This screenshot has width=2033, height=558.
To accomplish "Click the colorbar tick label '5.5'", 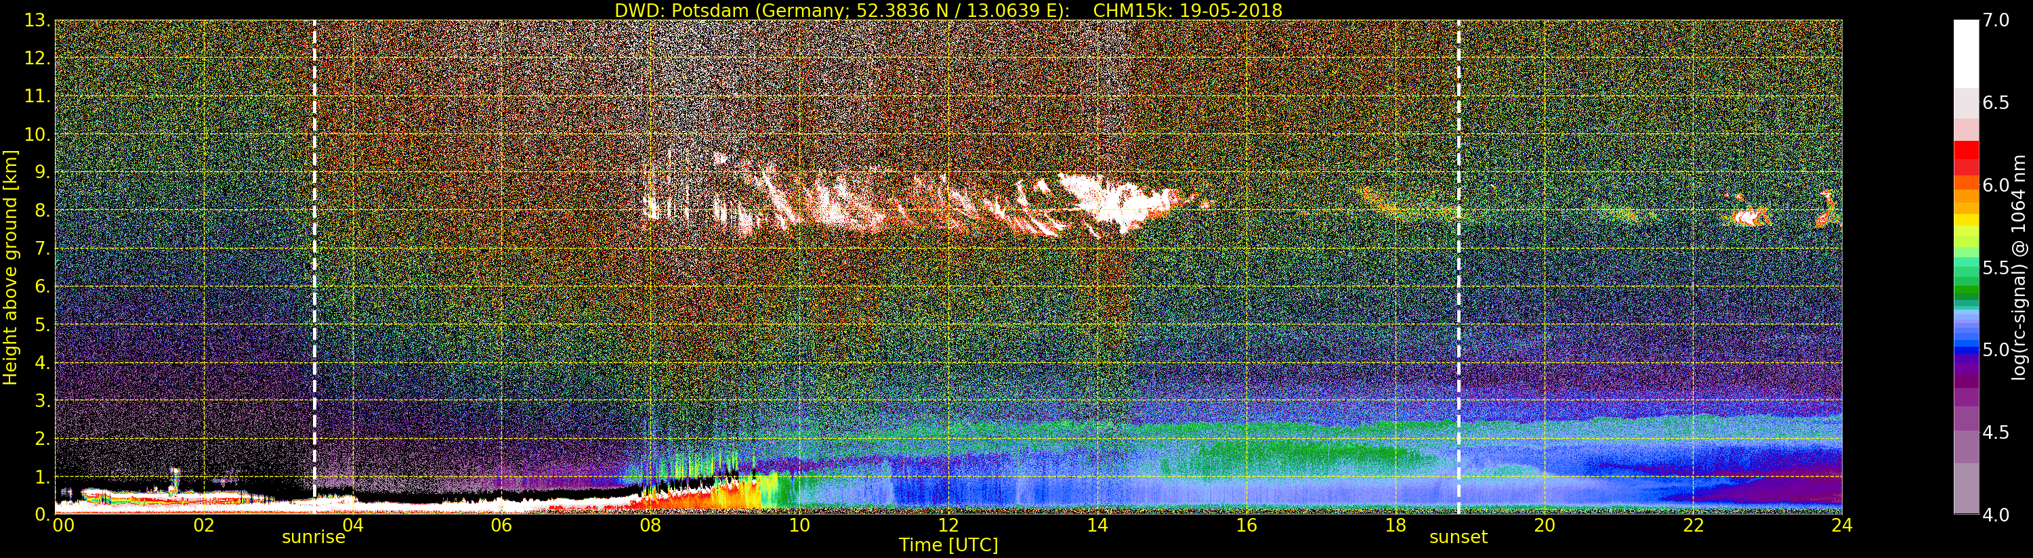I will pyautogui.click(x=1996, y=268).
